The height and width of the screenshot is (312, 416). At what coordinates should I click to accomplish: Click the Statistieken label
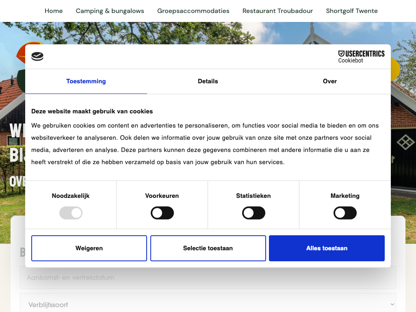pos(253,196)
